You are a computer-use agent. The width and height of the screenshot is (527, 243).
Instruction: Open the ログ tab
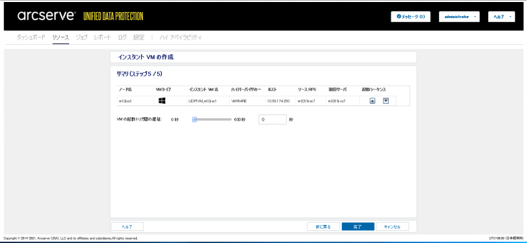point(122,37)
